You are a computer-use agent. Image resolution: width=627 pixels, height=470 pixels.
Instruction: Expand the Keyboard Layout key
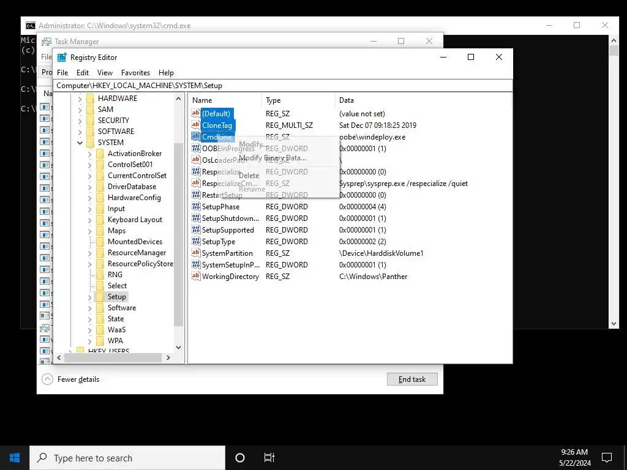[x=89, y=220]
